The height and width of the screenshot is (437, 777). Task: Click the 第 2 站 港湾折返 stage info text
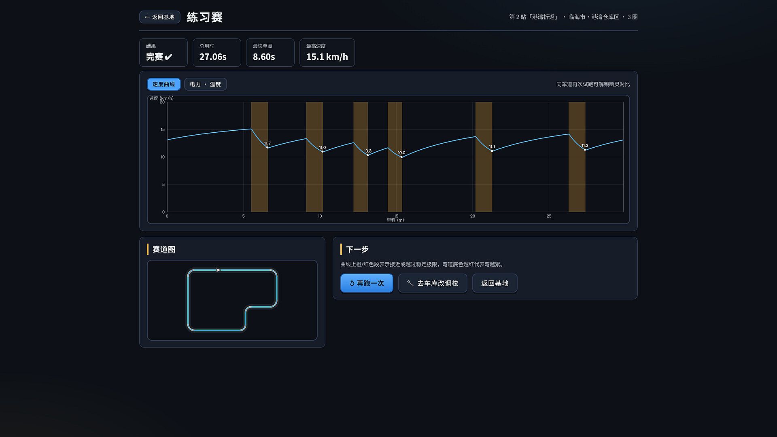tap(573, 17)
